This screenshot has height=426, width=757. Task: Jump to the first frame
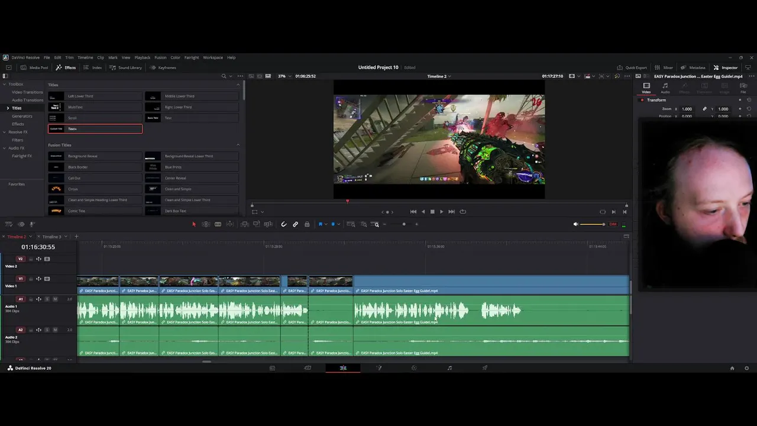(x=413, y=212)
